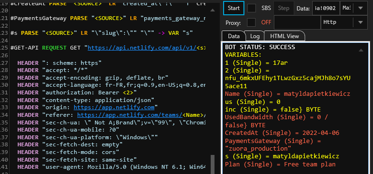Click the '1 (Single) = 17ar' line

click(x=257, y=63)
